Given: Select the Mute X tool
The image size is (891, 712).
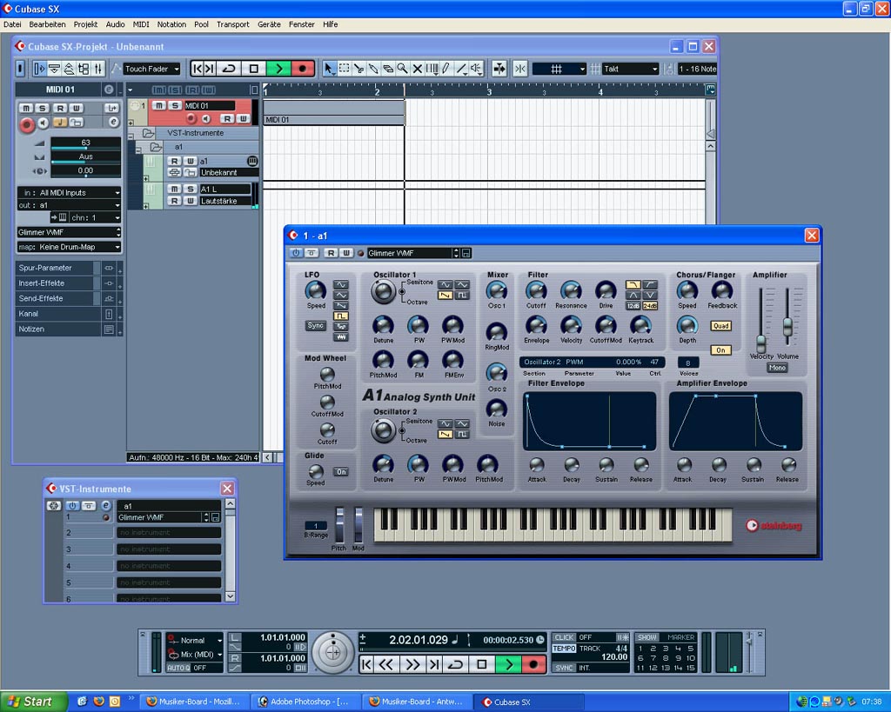Looking at the screenshot, I should tap(417, 69).
